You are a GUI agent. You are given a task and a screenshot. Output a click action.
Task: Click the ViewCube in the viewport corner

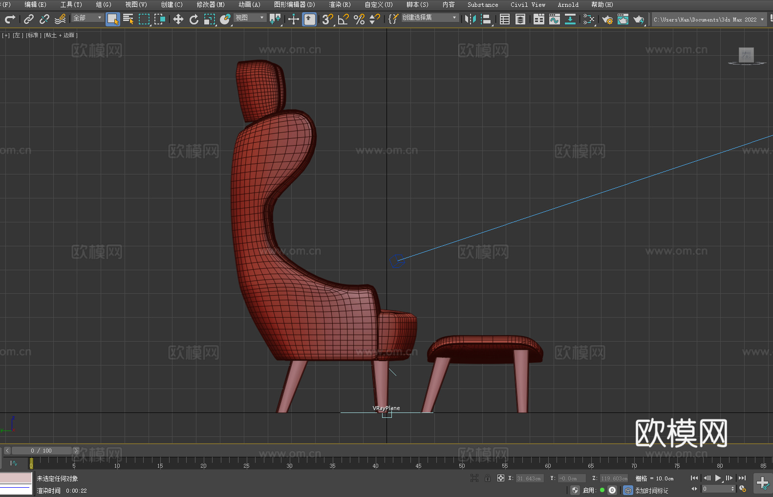click(x=746, y=56)
